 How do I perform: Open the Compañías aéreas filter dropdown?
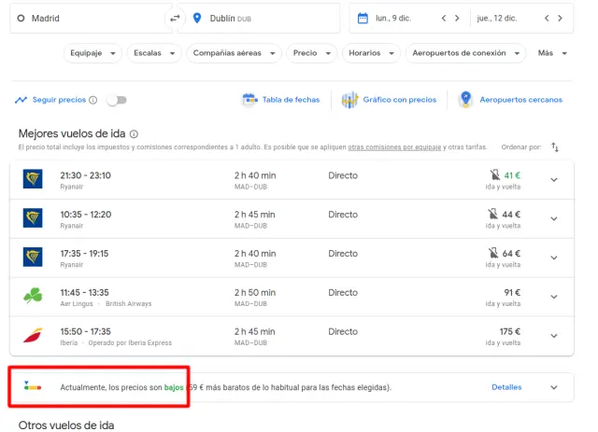pos(233,53)
